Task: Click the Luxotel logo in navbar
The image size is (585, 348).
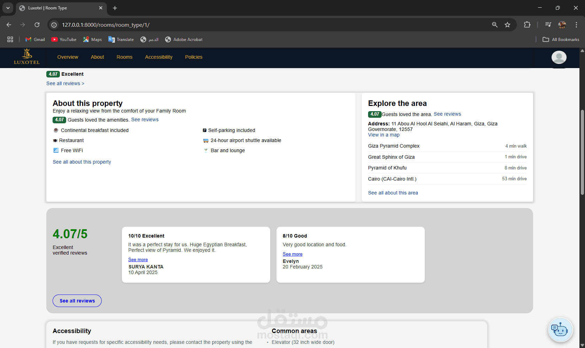Action: [27, 57]
